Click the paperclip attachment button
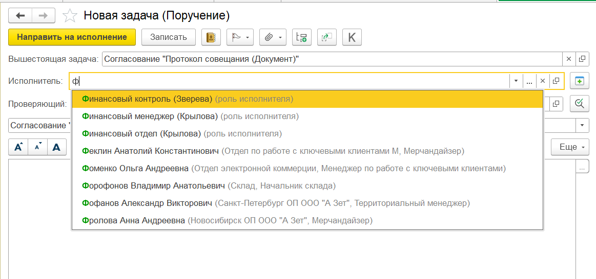Image resolution: width=596 pixels, height=279 pixels. pos(274,37)
